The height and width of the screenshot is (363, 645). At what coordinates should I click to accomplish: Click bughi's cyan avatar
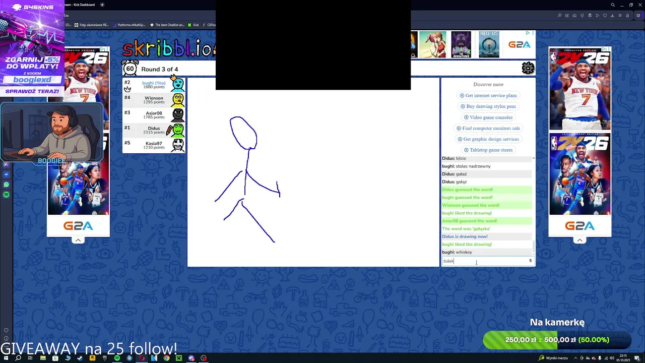pyautogui.click(x=177, y=84)
